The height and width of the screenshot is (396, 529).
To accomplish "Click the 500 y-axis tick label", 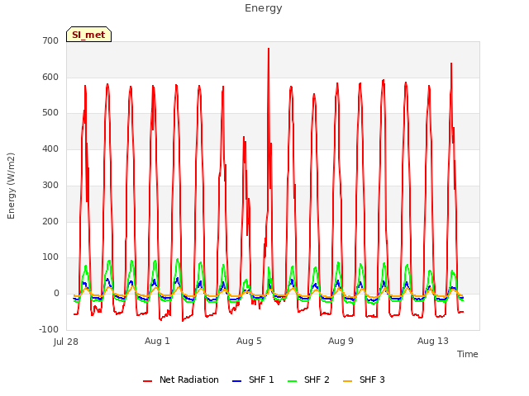I will point(50,113).
